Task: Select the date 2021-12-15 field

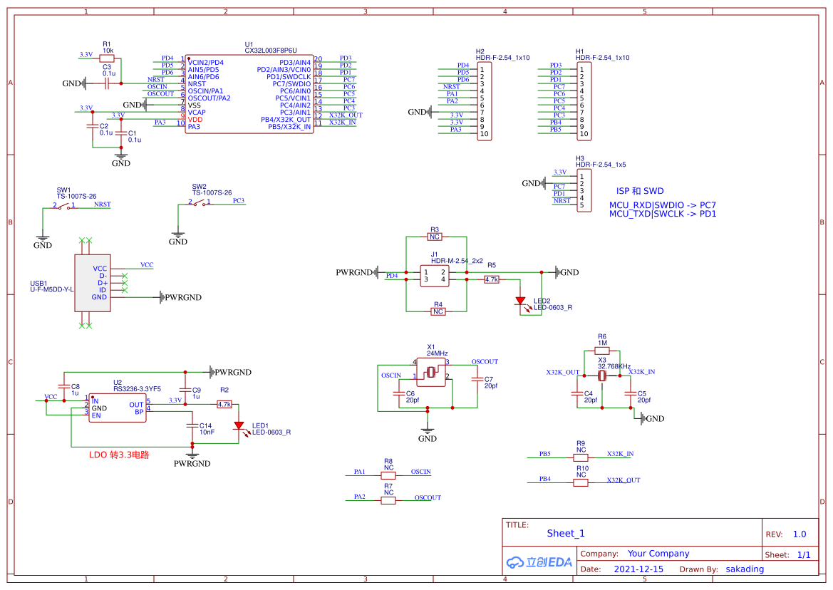Action: pos(638,569)
